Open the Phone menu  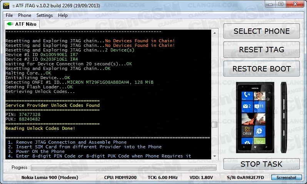(25, 15)
